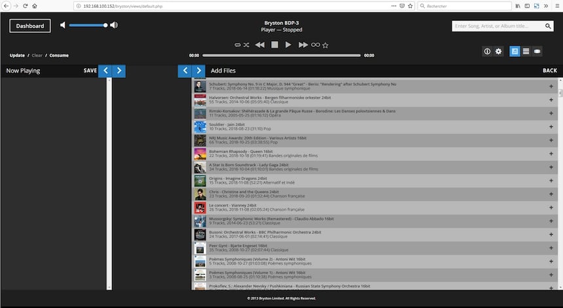This screenshot has height=308, width=563.
Task: Click the Clear playlist link
Action: (37, 55)
